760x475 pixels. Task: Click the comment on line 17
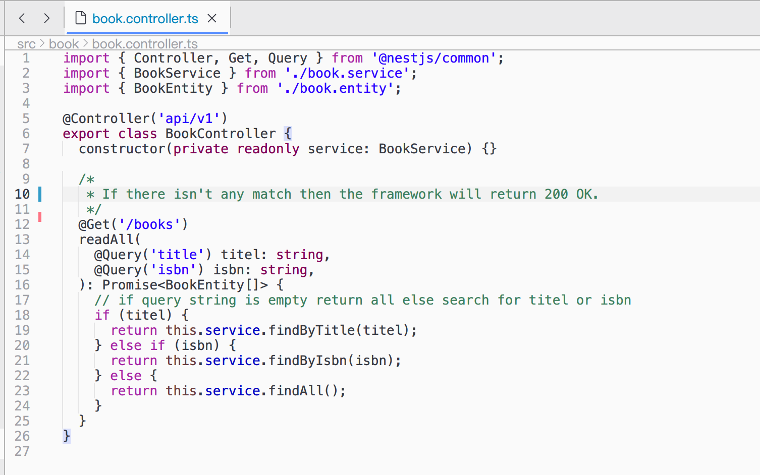(x=363, y=300)
